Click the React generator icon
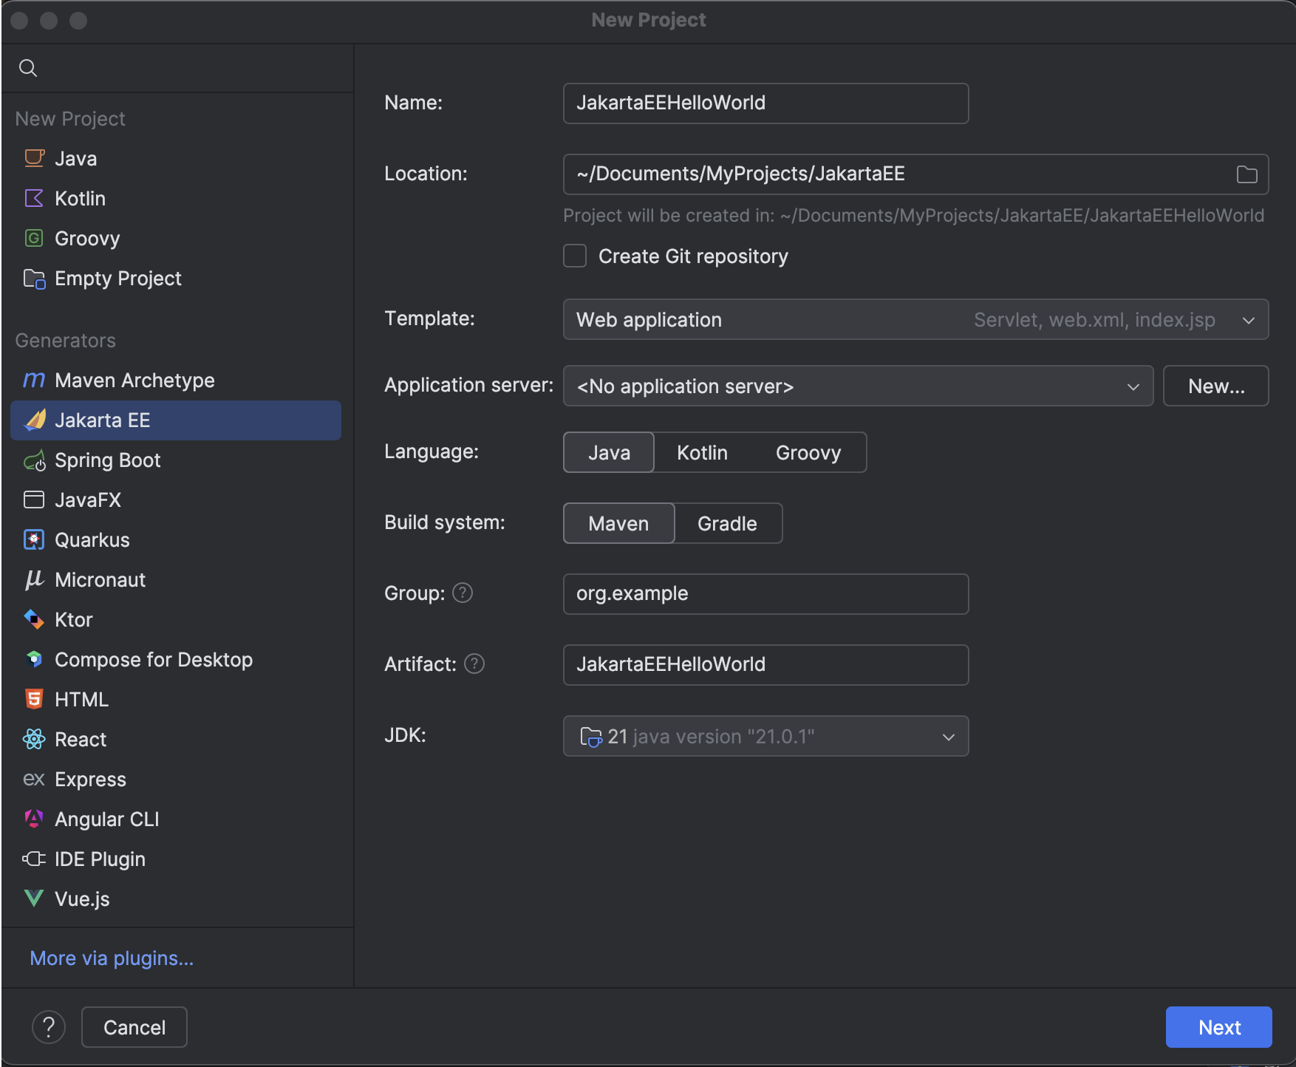This screenshot has height=1067, width=1296. (x=34, y=739)
